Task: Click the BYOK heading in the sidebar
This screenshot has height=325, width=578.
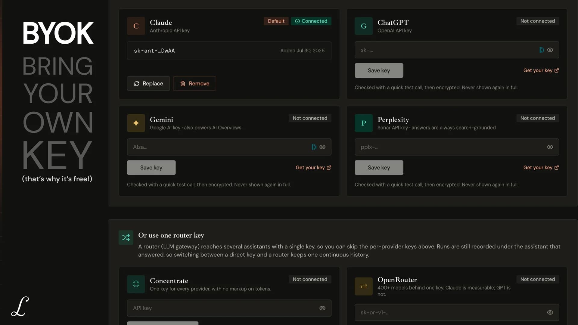Action: click(58, 33)
